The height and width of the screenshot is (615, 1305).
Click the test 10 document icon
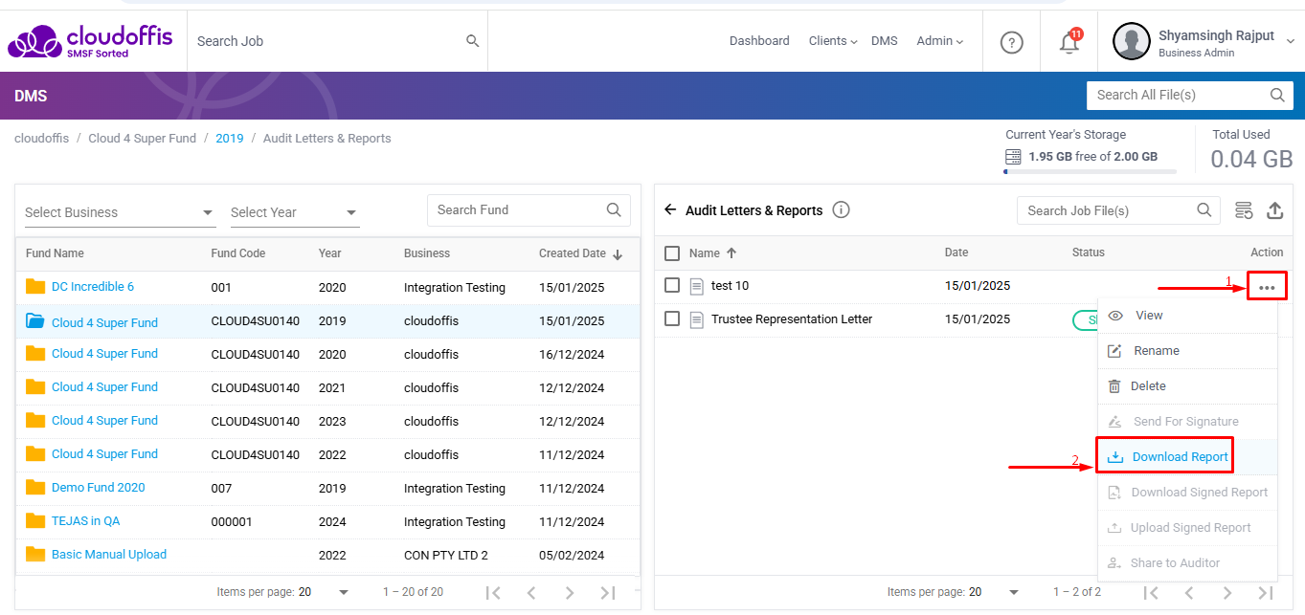tap(696, 286)
